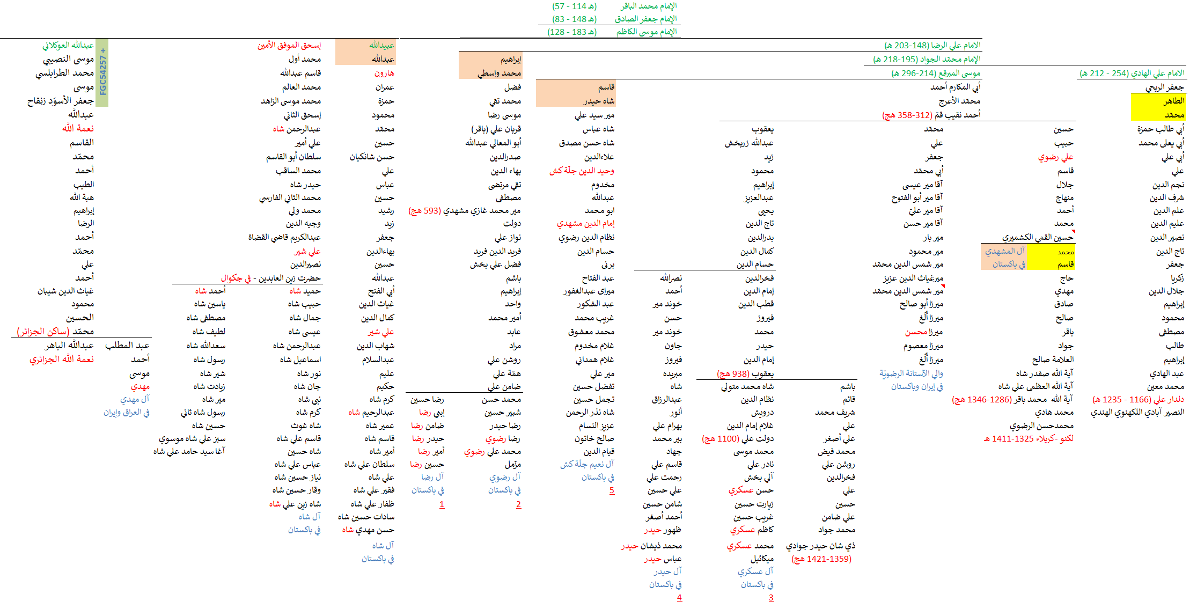The width and height of the screenshot is (1197, 609).
Task: Follow the underlined red number 3
Action: click(x=771, y=598)
